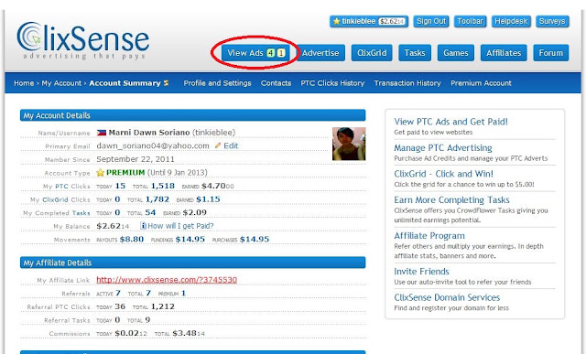Image resolution: width=586 pixels, height=354 pixels.
Task: Click the Philippines flag icon next to name
Action: click(102, 133)
